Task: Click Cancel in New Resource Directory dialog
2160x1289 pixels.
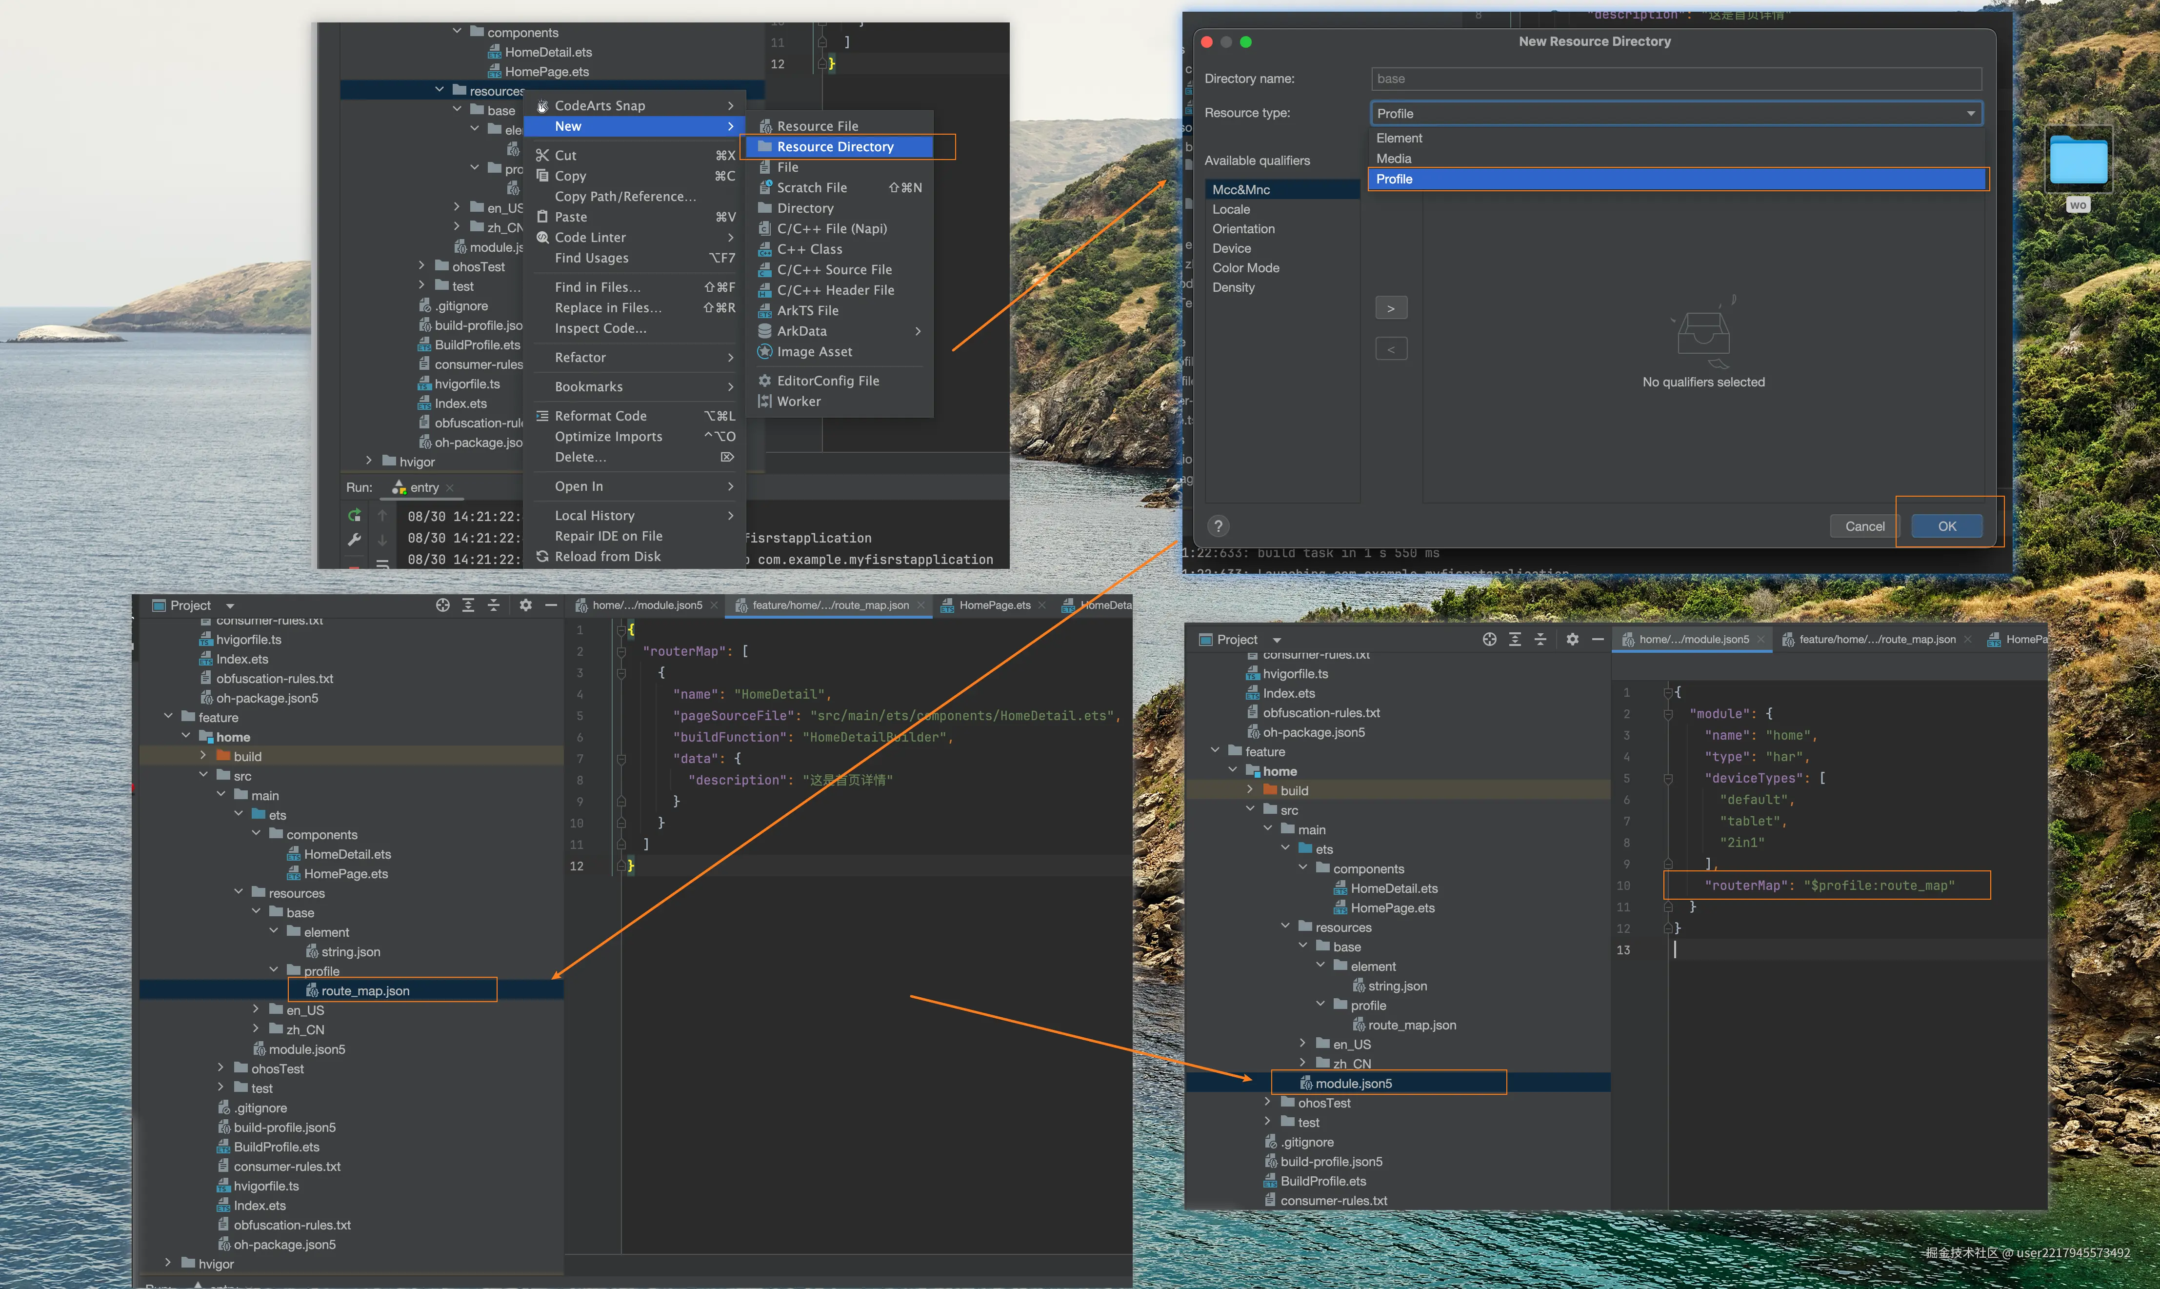Action: tap(1865, 525)
